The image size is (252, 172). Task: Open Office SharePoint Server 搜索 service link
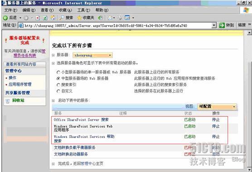(x=81, y=120)
